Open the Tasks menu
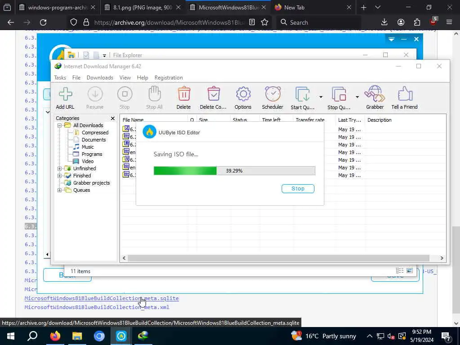460x345 pixels. [60, 78]
